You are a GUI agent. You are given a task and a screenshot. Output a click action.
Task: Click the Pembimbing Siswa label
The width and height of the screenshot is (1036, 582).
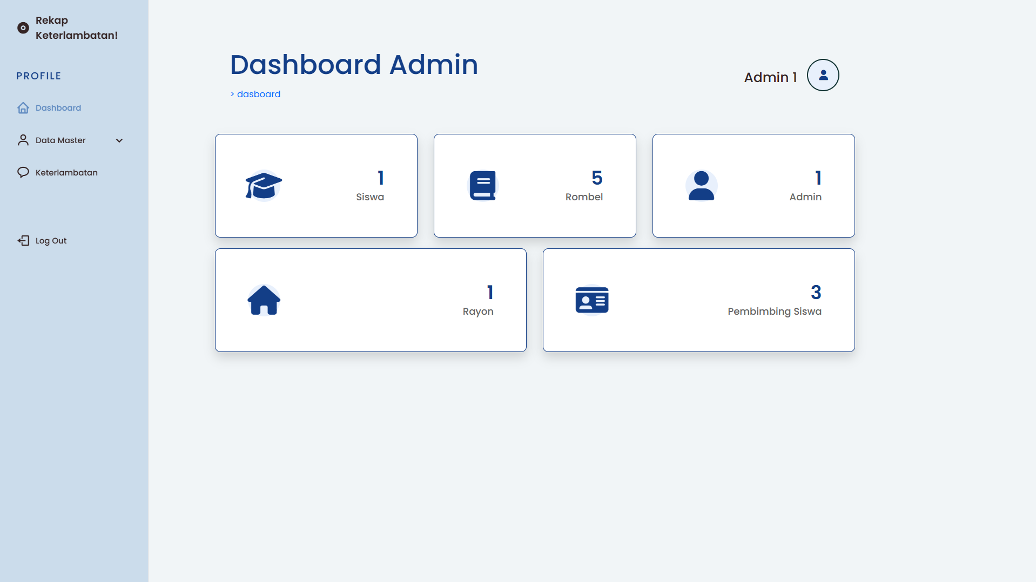[x=774, y=312]
